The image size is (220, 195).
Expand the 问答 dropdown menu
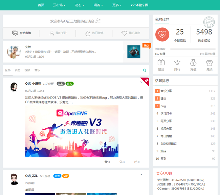coord(98,5)
